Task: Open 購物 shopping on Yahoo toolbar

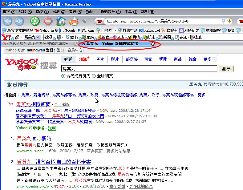Action: click(134, 37)
